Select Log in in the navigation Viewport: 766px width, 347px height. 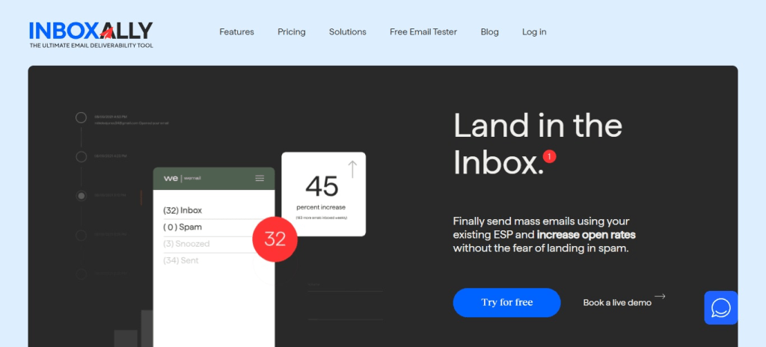coord(534,31)
